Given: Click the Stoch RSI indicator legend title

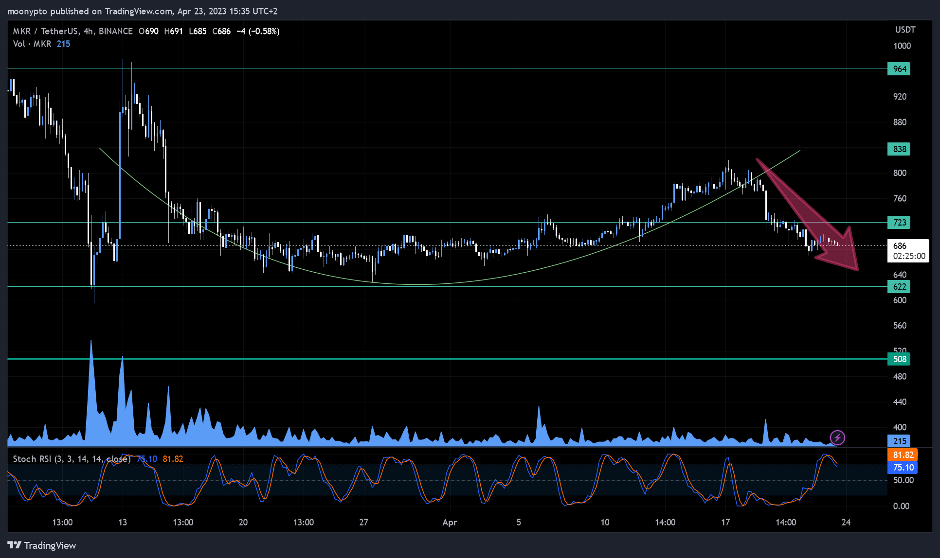Looking at the screenshot, I should [72, 459].
